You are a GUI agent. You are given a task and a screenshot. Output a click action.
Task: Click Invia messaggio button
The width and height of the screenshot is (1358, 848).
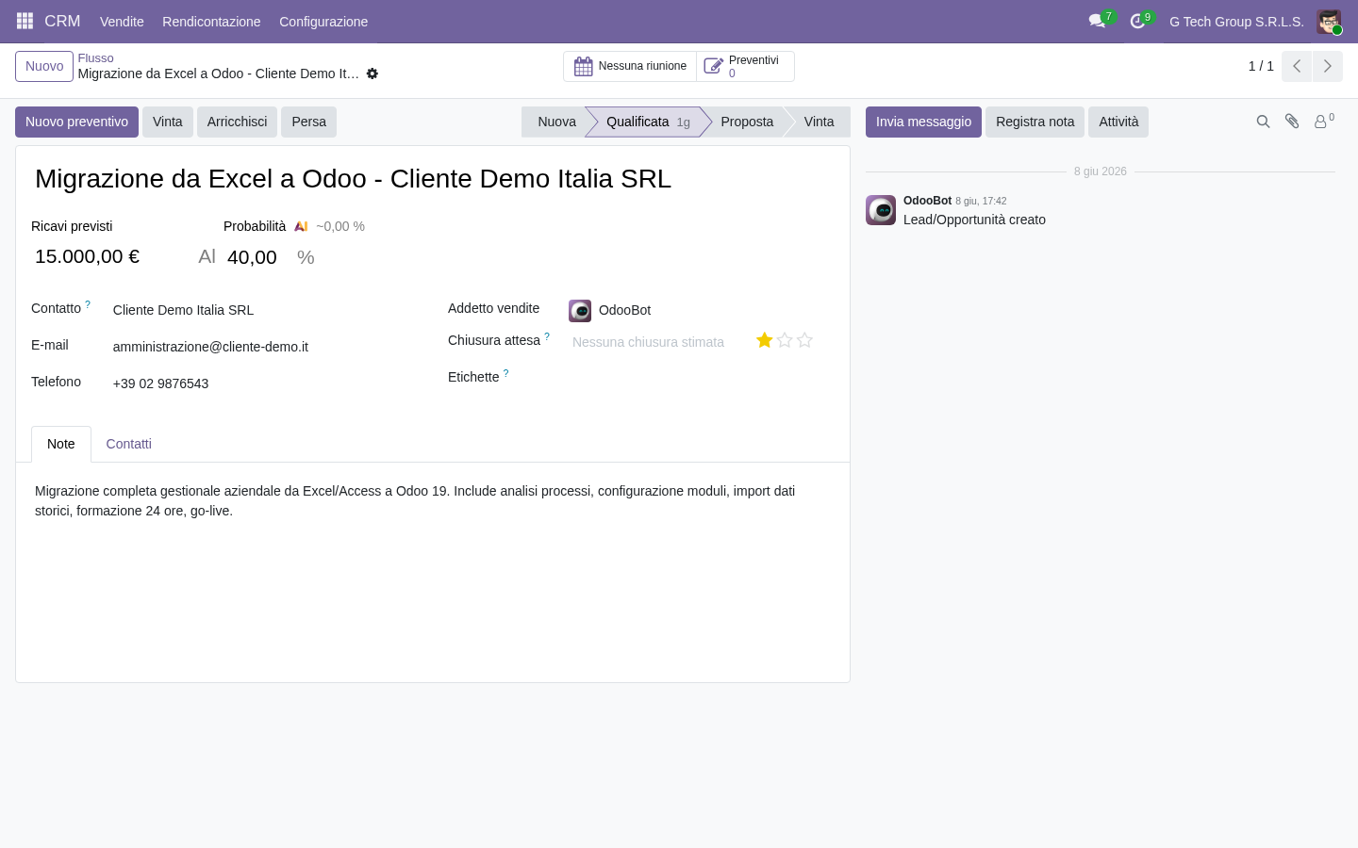923,122
